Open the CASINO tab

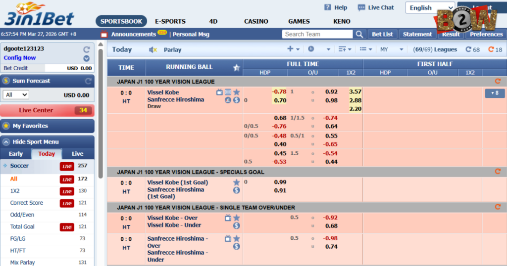pyautogui.click(x=256, y=21)
